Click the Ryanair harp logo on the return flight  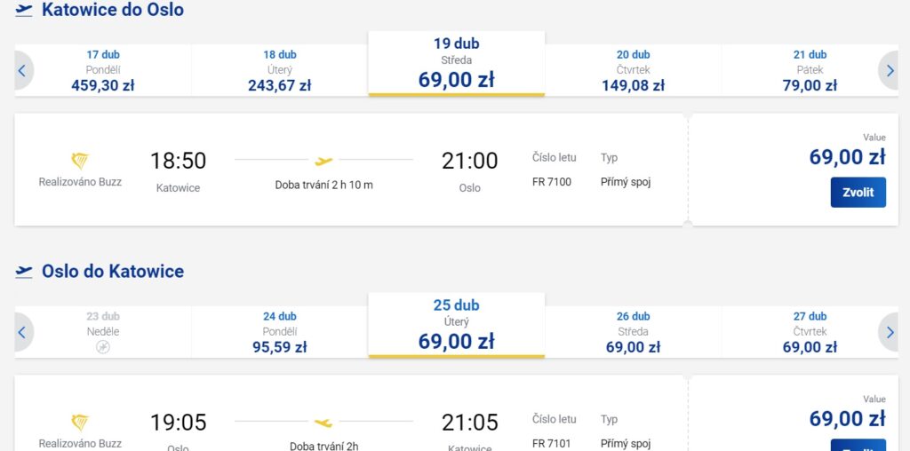point(80,423)
